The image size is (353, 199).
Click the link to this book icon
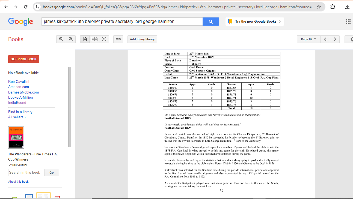[x=118, y=39]
